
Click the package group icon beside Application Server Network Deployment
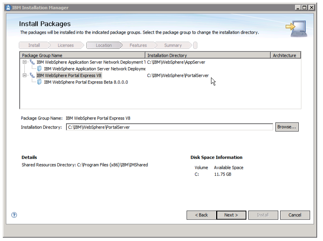coord(33,62)
